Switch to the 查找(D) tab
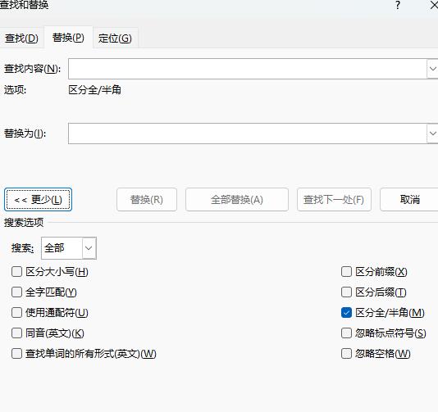438x412 pixels. click(21, 38)
